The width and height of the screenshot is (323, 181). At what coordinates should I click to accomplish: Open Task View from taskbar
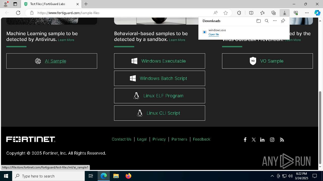click(91, 176)
